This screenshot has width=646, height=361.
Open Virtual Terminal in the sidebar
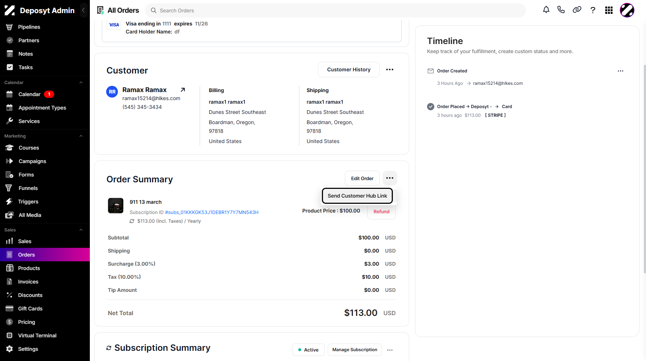click(x=45, y=336)
